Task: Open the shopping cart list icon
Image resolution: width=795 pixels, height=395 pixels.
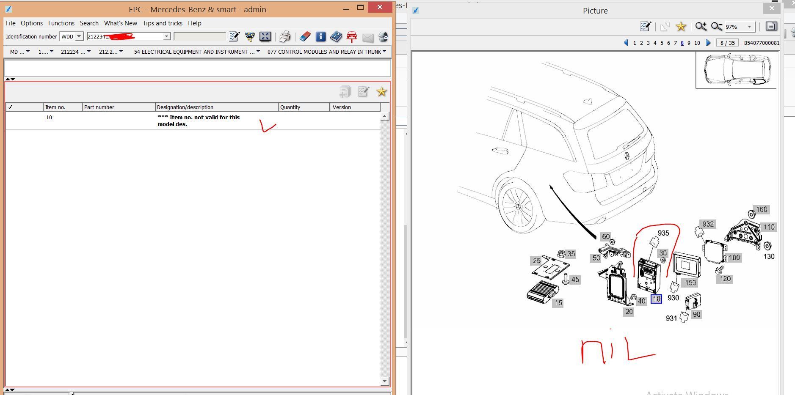Action: coord(250,37)
